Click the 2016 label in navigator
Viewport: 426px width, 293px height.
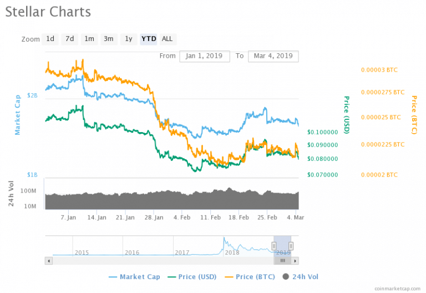132,252
